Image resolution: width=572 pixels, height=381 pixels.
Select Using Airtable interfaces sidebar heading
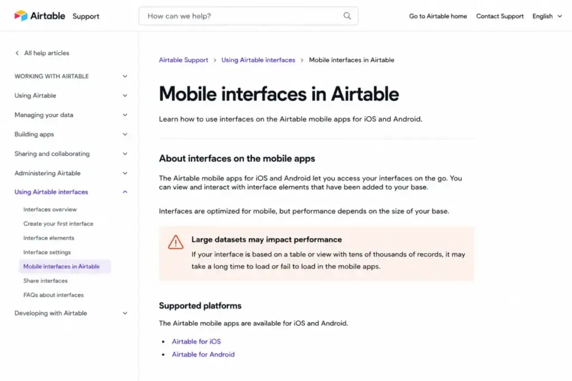tap(51, 192)
